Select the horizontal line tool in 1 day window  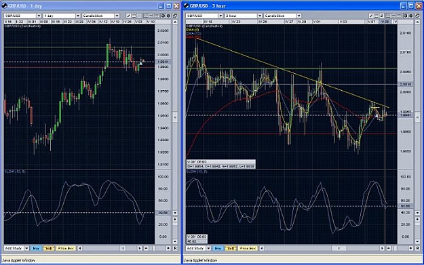[134, 16]
